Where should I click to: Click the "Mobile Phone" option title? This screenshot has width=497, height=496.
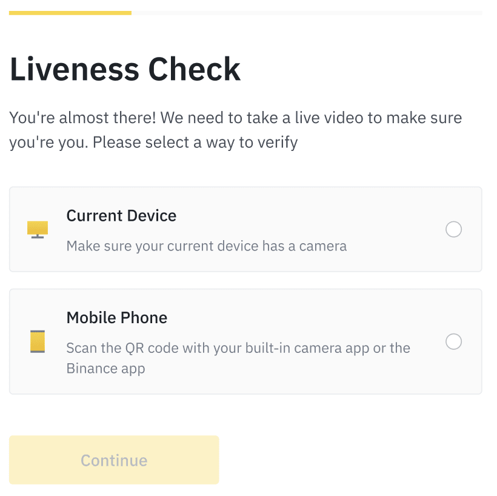coord(116,318)
